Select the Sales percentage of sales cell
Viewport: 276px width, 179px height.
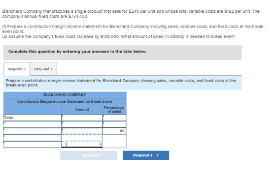pos(114,118)
